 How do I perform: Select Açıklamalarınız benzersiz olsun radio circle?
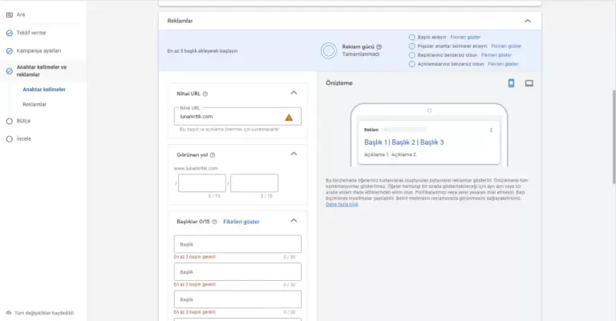(x=411, y=64)
